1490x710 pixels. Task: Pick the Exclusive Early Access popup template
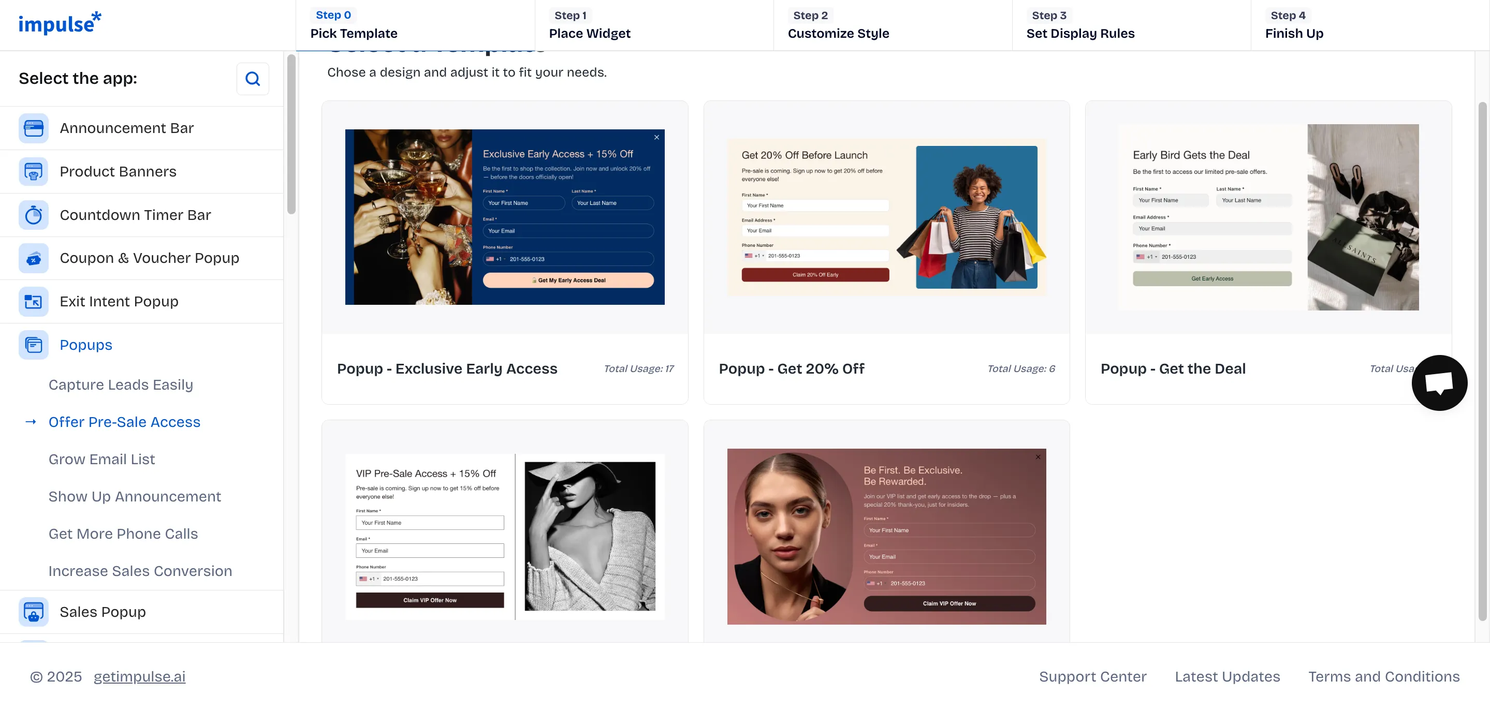(x=504, y=253)
